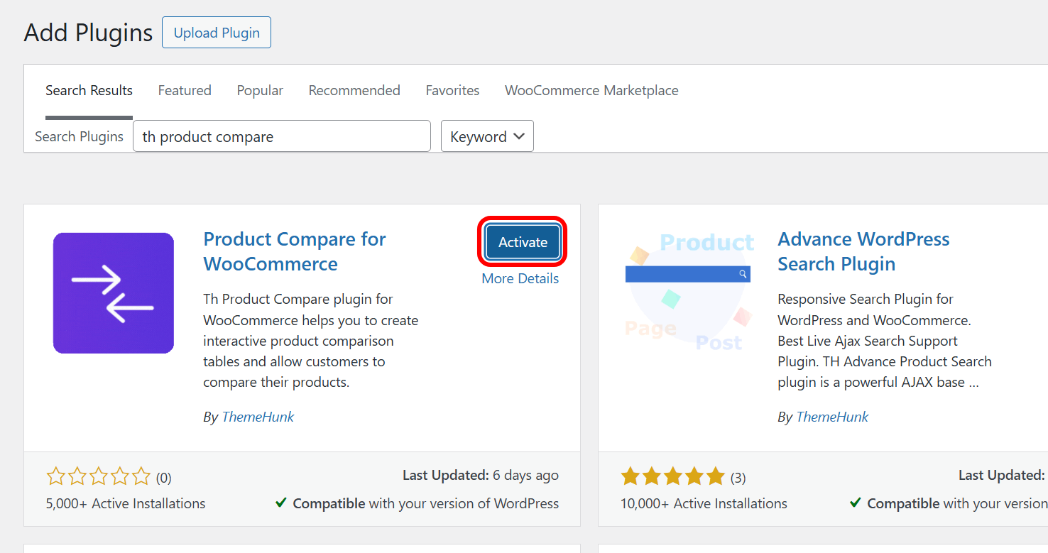The width and height of the screenshot is (1048, 553).
Task: Click the magnifier in the search plugin thumbnail
Action: click(x=743, y=274)
